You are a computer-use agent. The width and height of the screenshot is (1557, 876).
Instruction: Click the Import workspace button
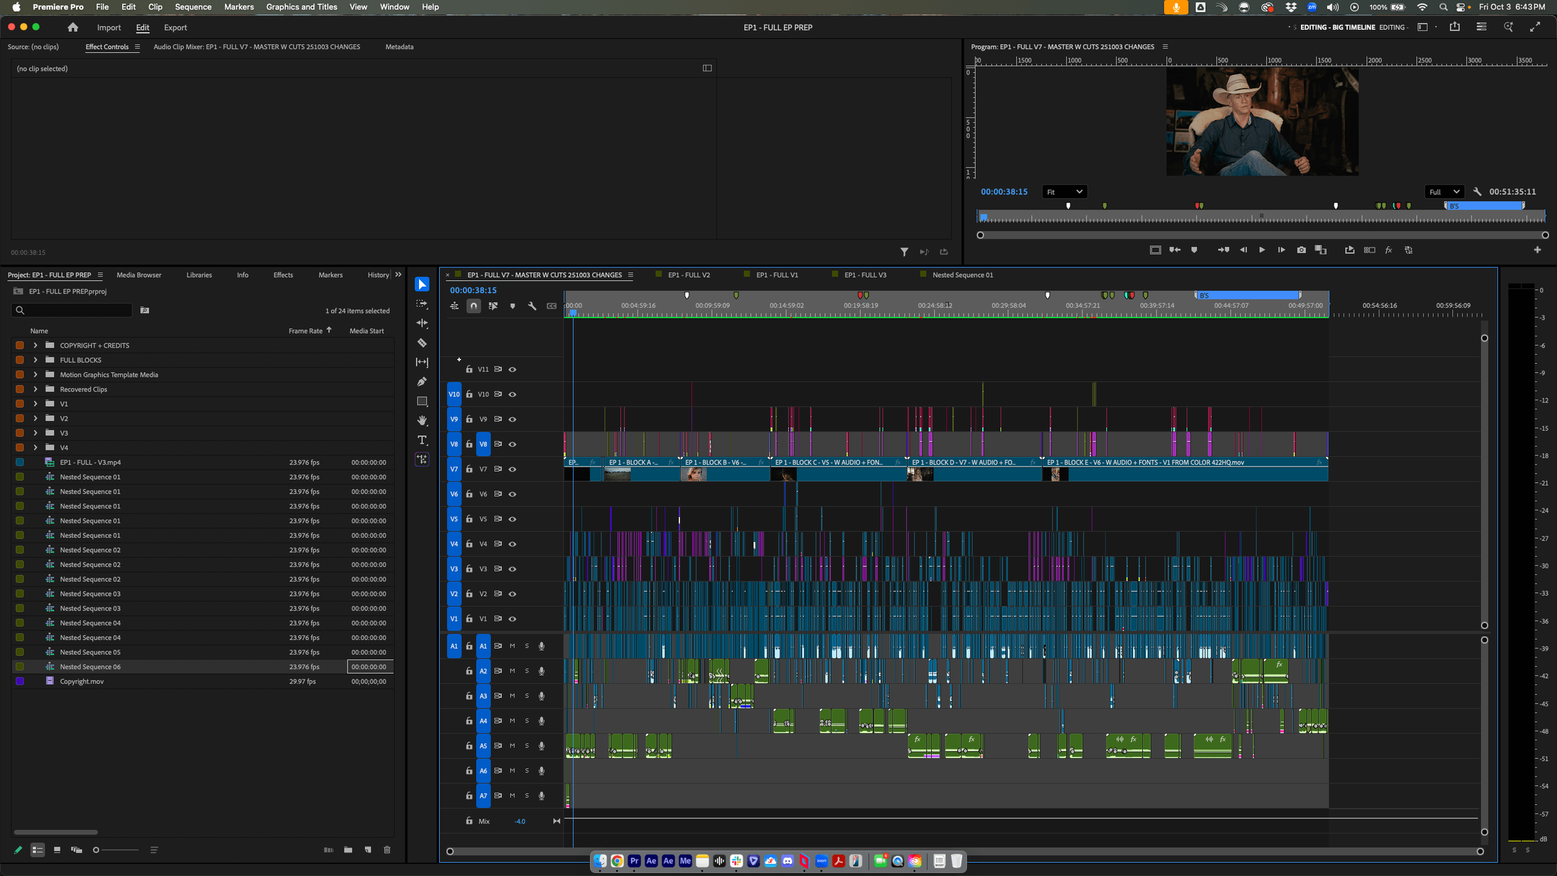(109, 27)
